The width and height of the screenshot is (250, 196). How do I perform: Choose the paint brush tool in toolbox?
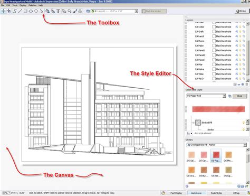tap(75, 11)
